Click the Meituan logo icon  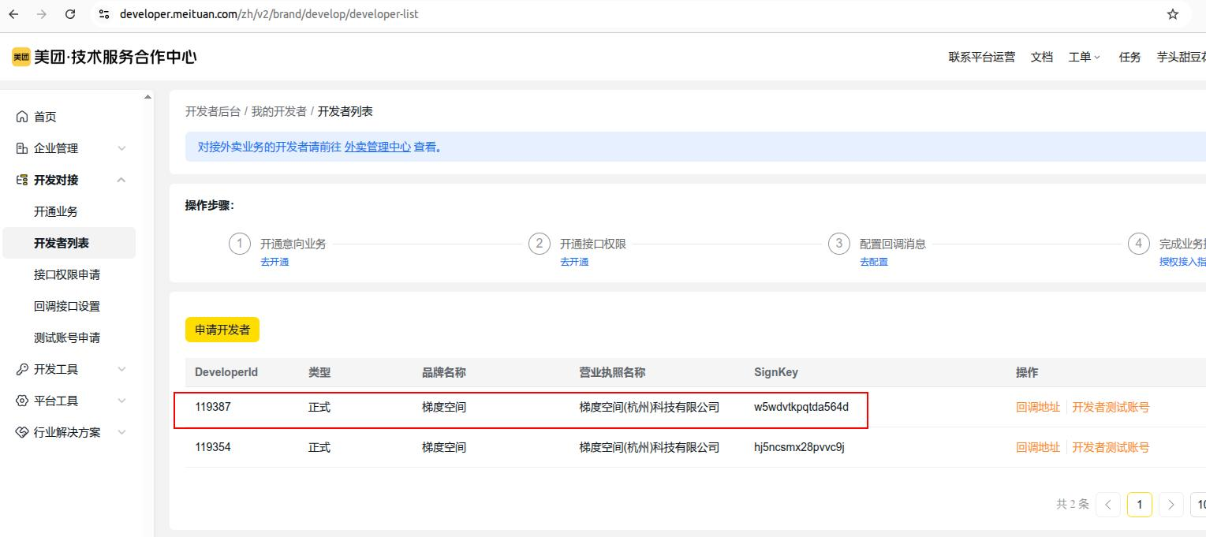pyautogui.click(x=21, y=57)
